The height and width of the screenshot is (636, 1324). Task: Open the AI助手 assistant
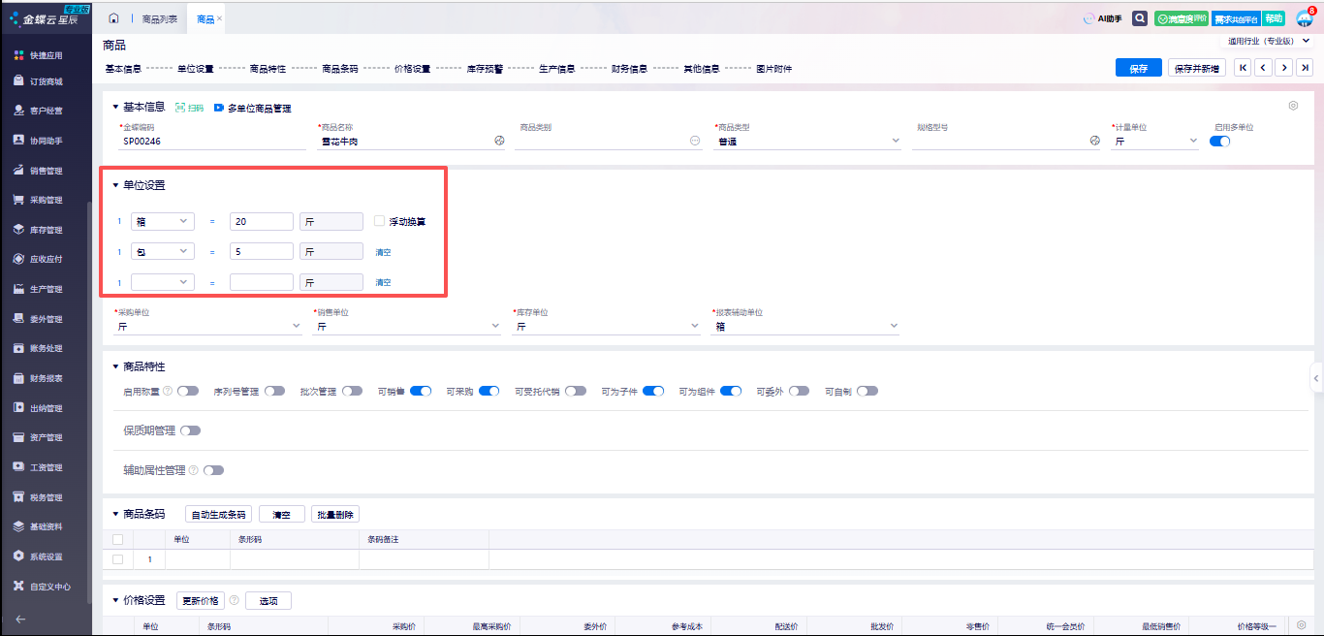1102,18
